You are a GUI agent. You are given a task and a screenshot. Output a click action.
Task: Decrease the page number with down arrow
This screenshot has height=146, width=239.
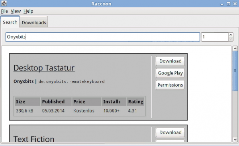tap(231, 39)
